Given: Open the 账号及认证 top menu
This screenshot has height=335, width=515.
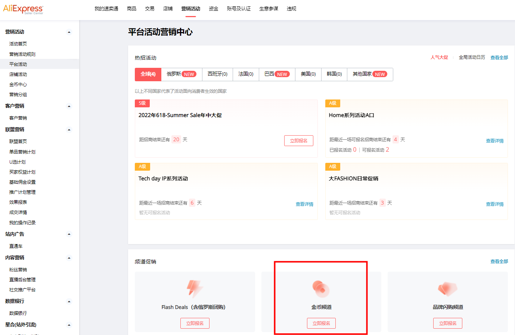Looking at the screenshot, I should (x=239, y=9).
